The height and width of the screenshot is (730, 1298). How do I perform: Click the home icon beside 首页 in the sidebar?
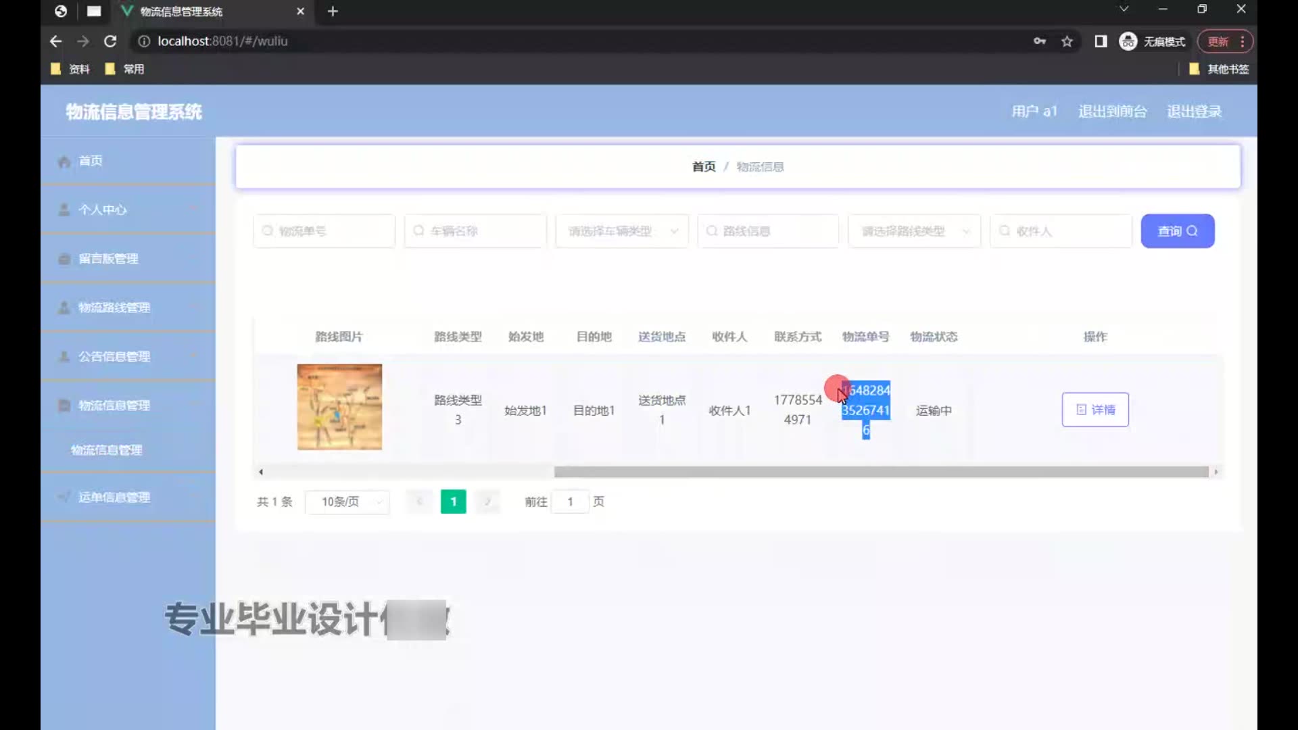pyautogui.click(x=64, y=162)
